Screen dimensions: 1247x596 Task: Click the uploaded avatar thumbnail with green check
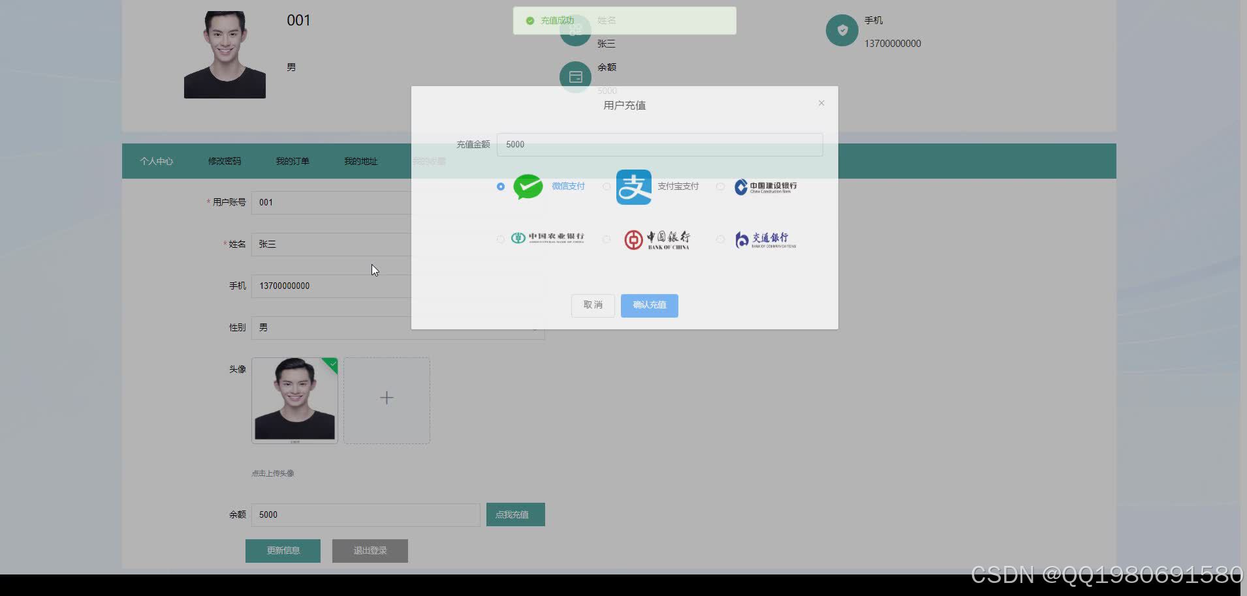coord(294,399)
